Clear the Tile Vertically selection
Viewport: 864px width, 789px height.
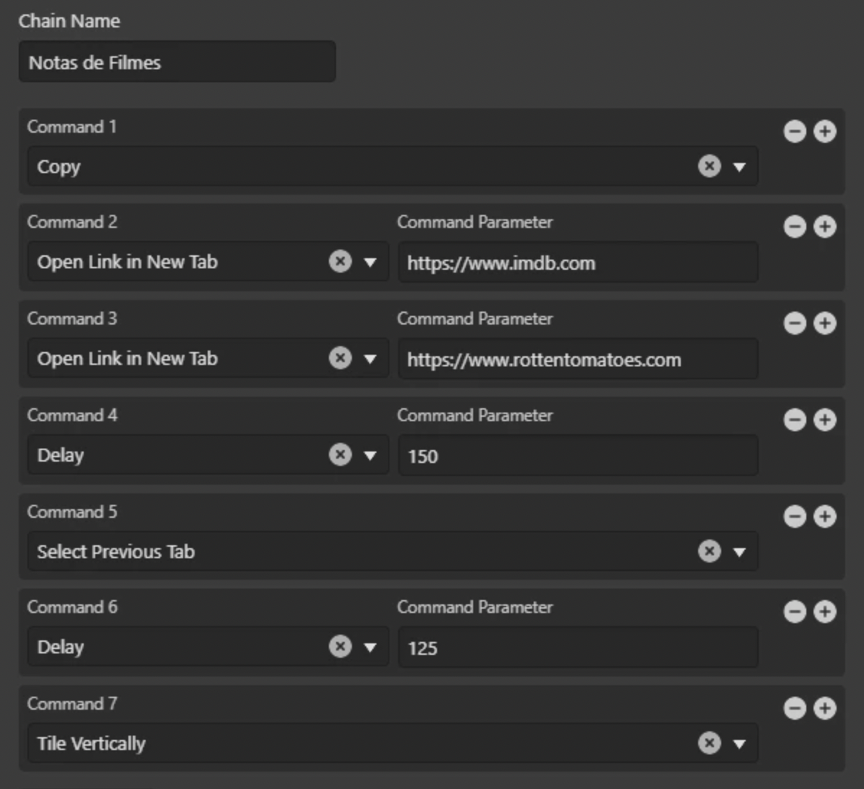pos(709,744)
